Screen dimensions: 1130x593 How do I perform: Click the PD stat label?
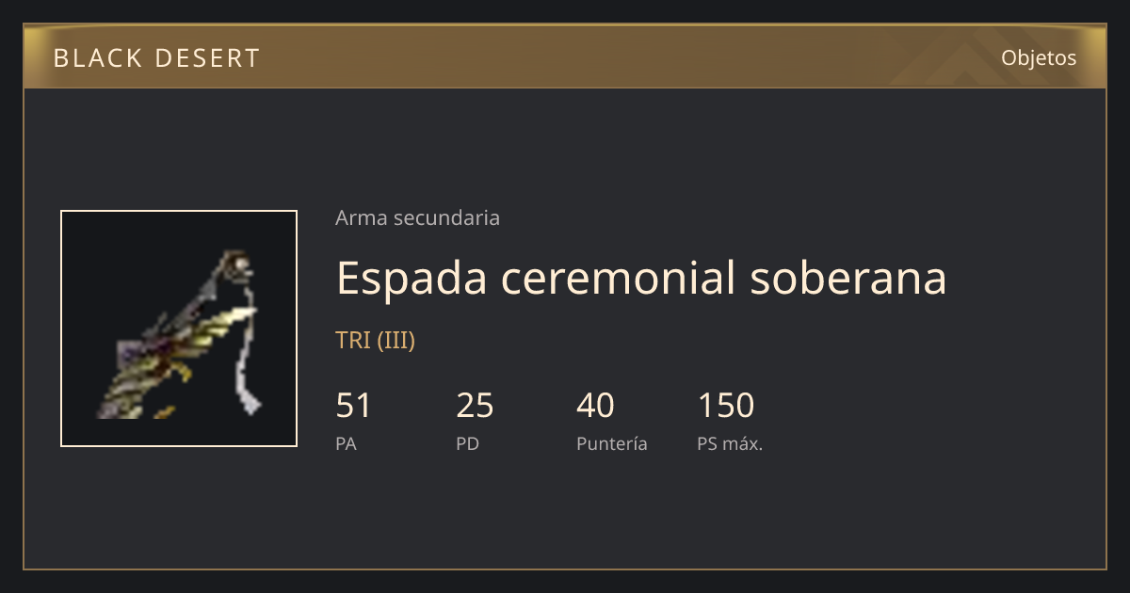click(x=467, y=443)
